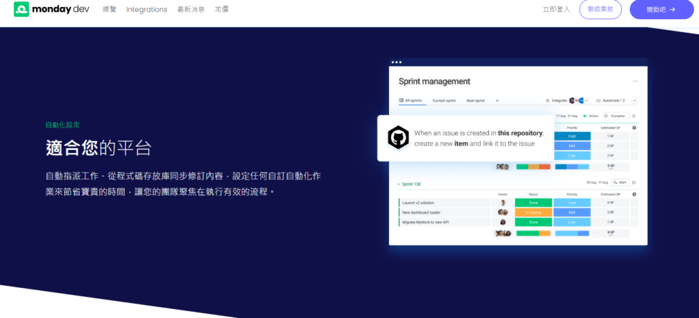
Task: Click the Integrate button
Action: pos(557,101)
